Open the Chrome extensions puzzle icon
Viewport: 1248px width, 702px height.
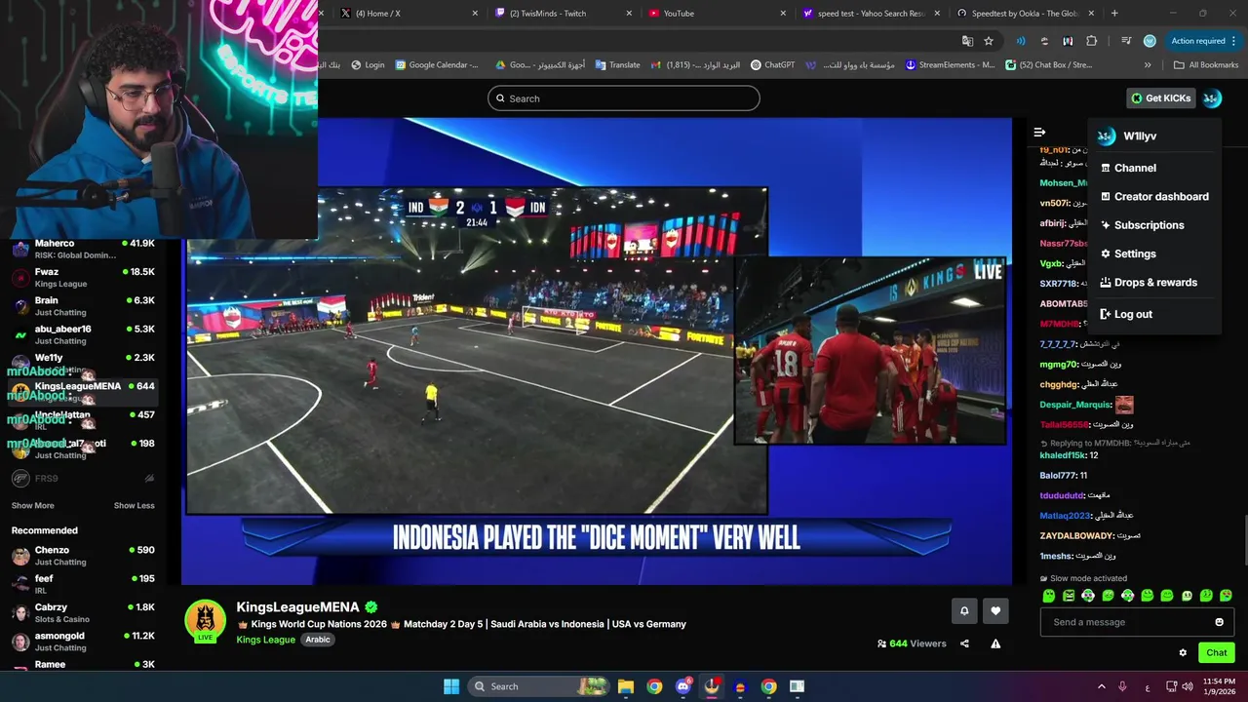click(1091, 41)
